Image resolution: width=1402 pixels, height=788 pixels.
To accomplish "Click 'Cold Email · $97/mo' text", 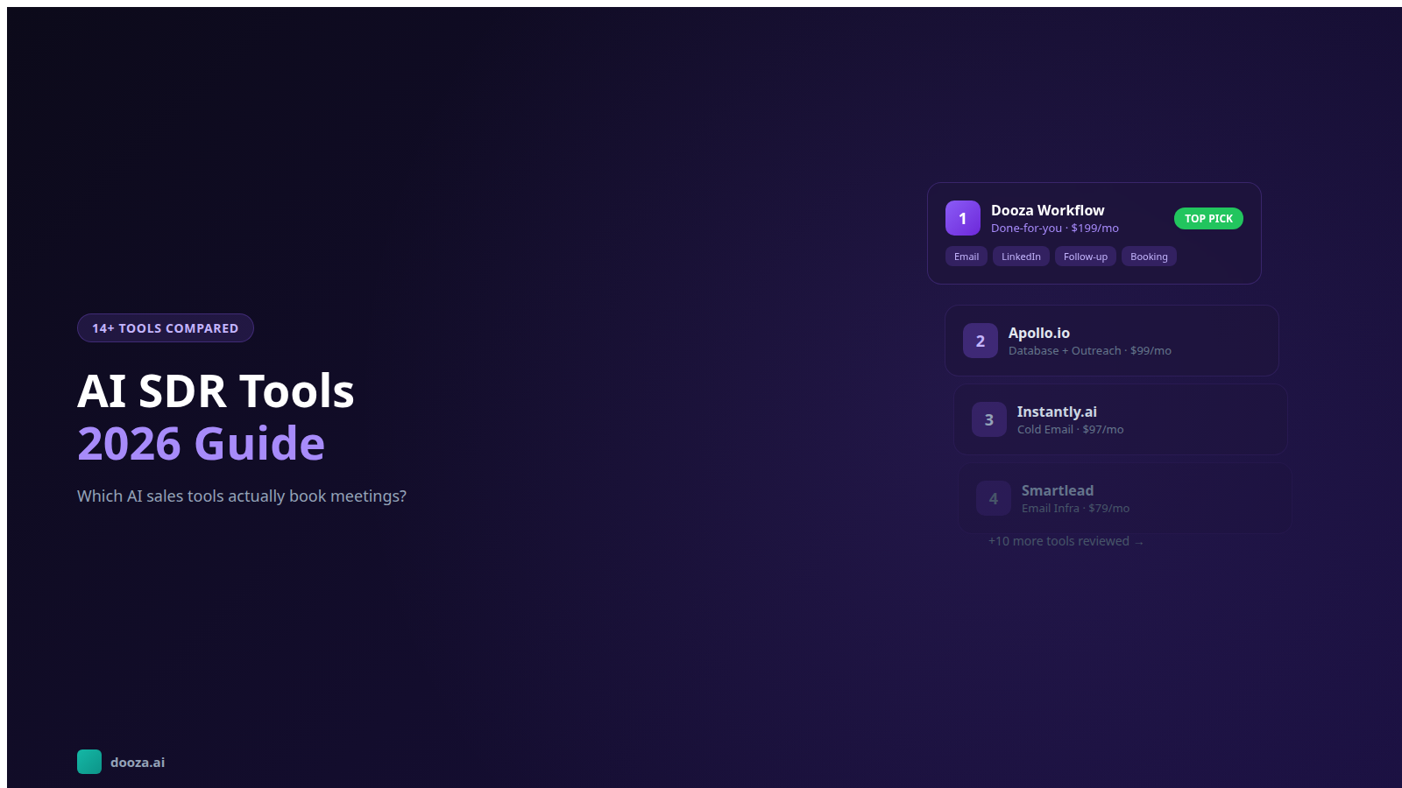I will (x=1070, y=430).
